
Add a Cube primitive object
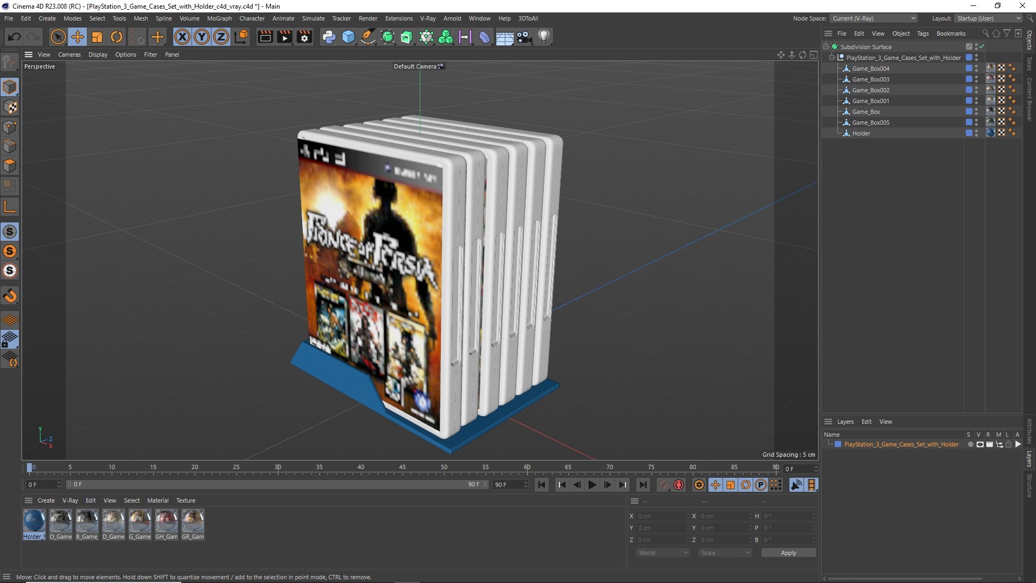349,37
